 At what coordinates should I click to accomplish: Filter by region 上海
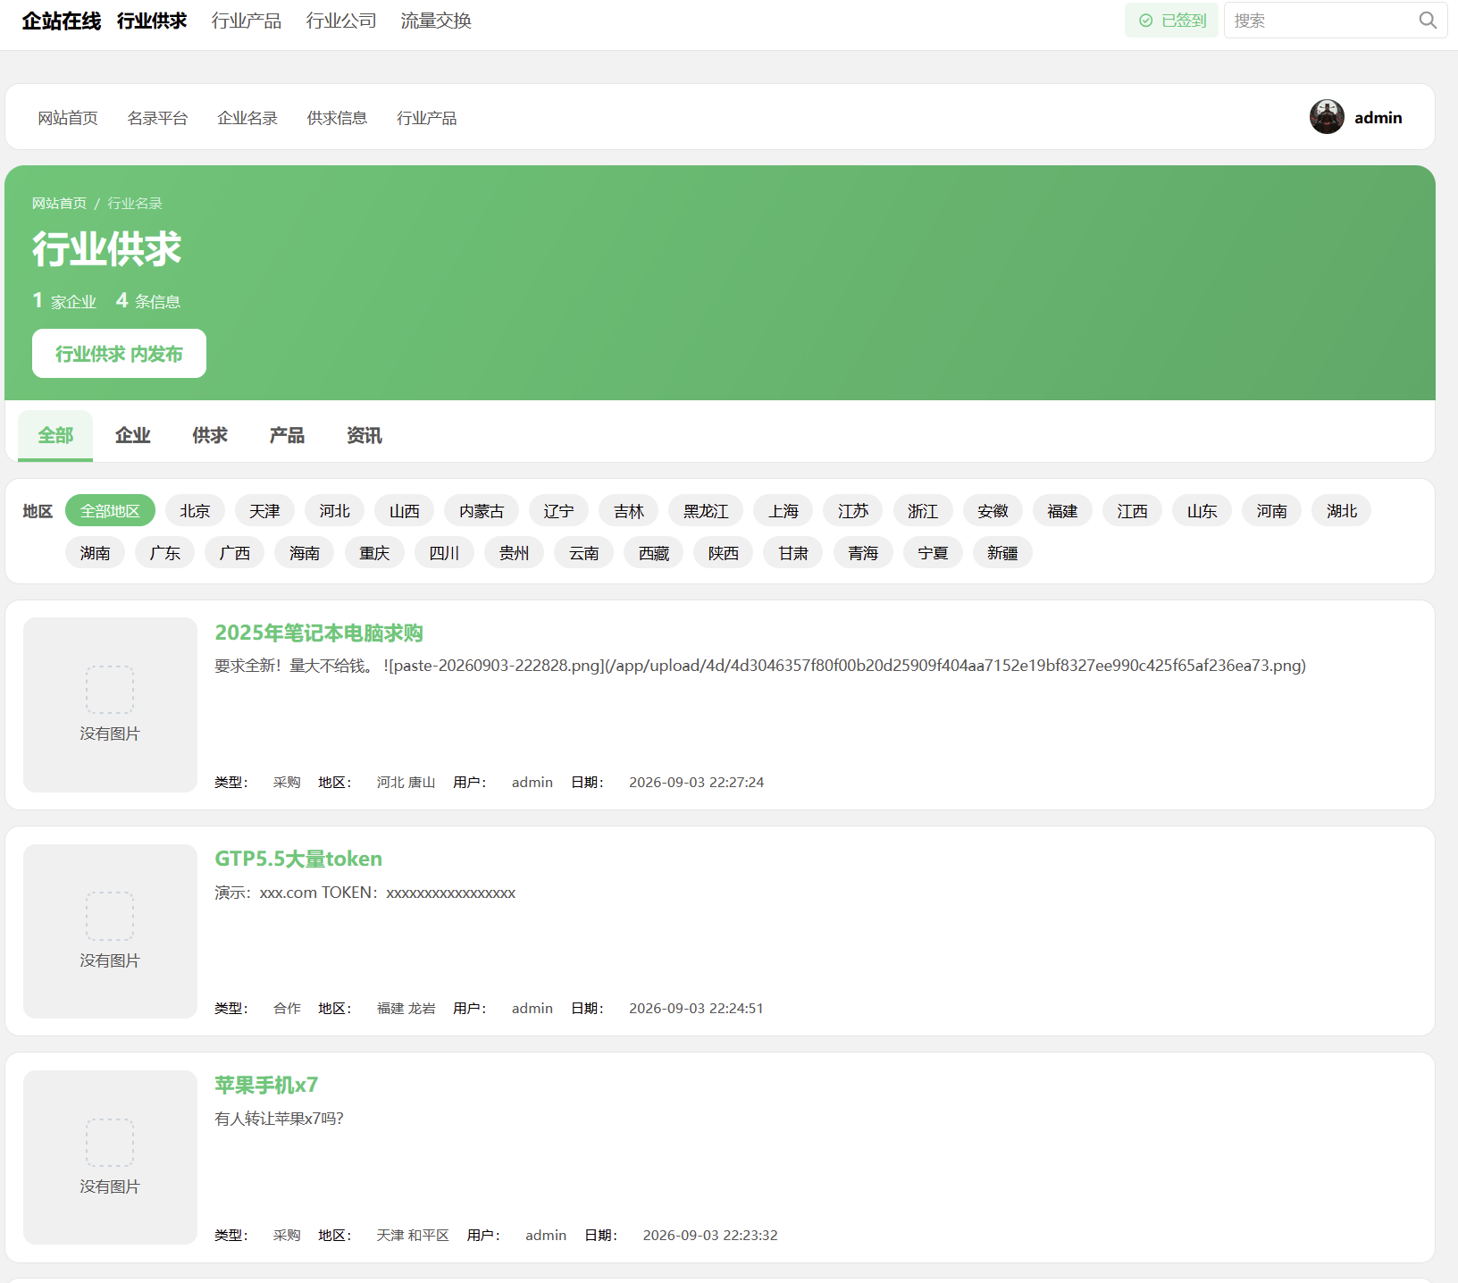click(783, 511)
